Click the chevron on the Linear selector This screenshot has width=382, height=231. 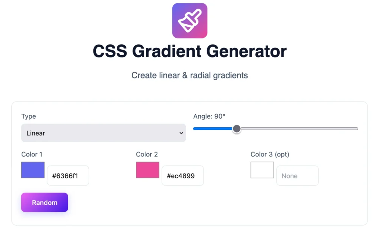click(181, 133)
